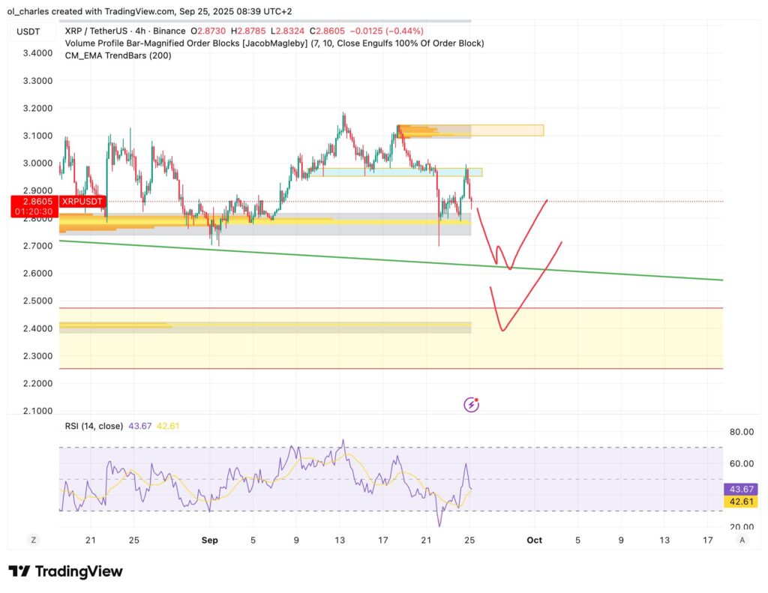Click the Sep label on the time axis
Viewport: 768px width, 593px height.
[210, 540]
